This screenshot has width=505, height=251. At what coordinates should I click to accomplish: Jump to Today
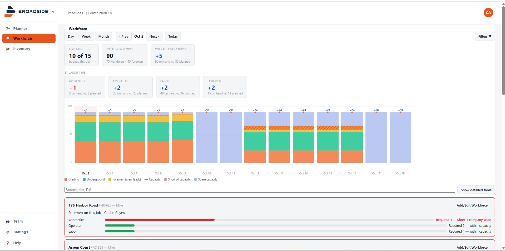click(x=173, y=36)
